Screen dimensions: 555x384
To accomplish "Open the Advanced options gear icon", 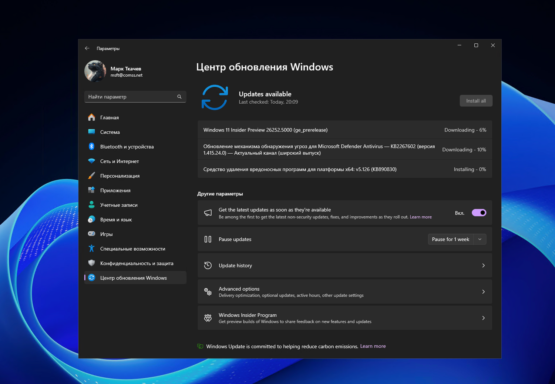I will [208, 291].
